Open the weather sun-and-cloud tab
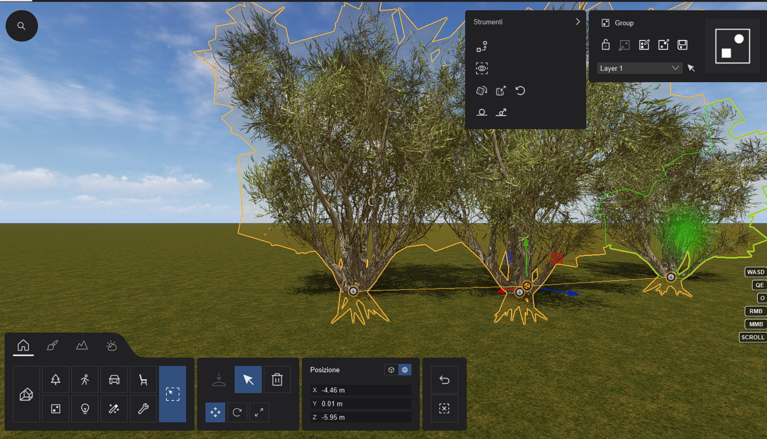Screen dimensions: 767x439 coord(111,346)
